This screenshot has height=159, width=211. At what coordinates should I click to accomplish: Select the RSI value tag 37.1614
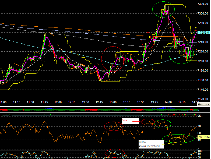pyautogui.click(x=204, y=137)
